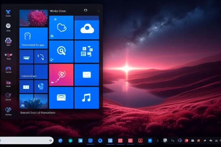The image size is (221, 147).
Task: Select the house-shaped sidebar icon
Action: click(8, 41)
